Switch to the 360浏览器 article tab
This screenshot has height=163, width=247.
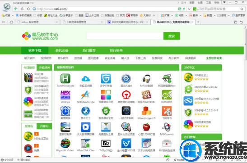(128, 22)
